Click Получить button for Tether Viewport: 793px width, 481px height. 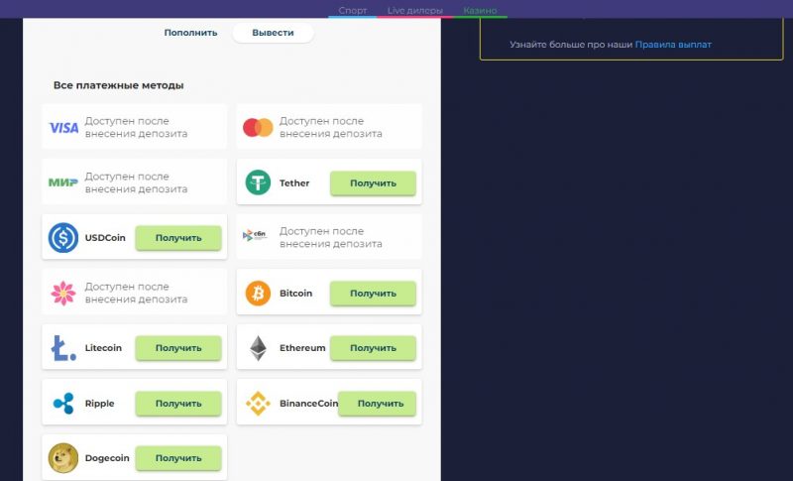(x=374, y=183)
